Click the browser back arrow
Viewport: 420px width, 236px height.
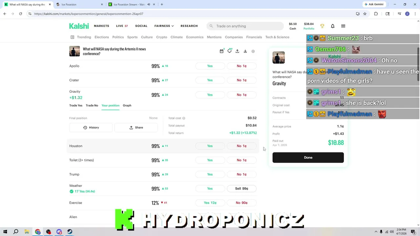click(5, 14)
